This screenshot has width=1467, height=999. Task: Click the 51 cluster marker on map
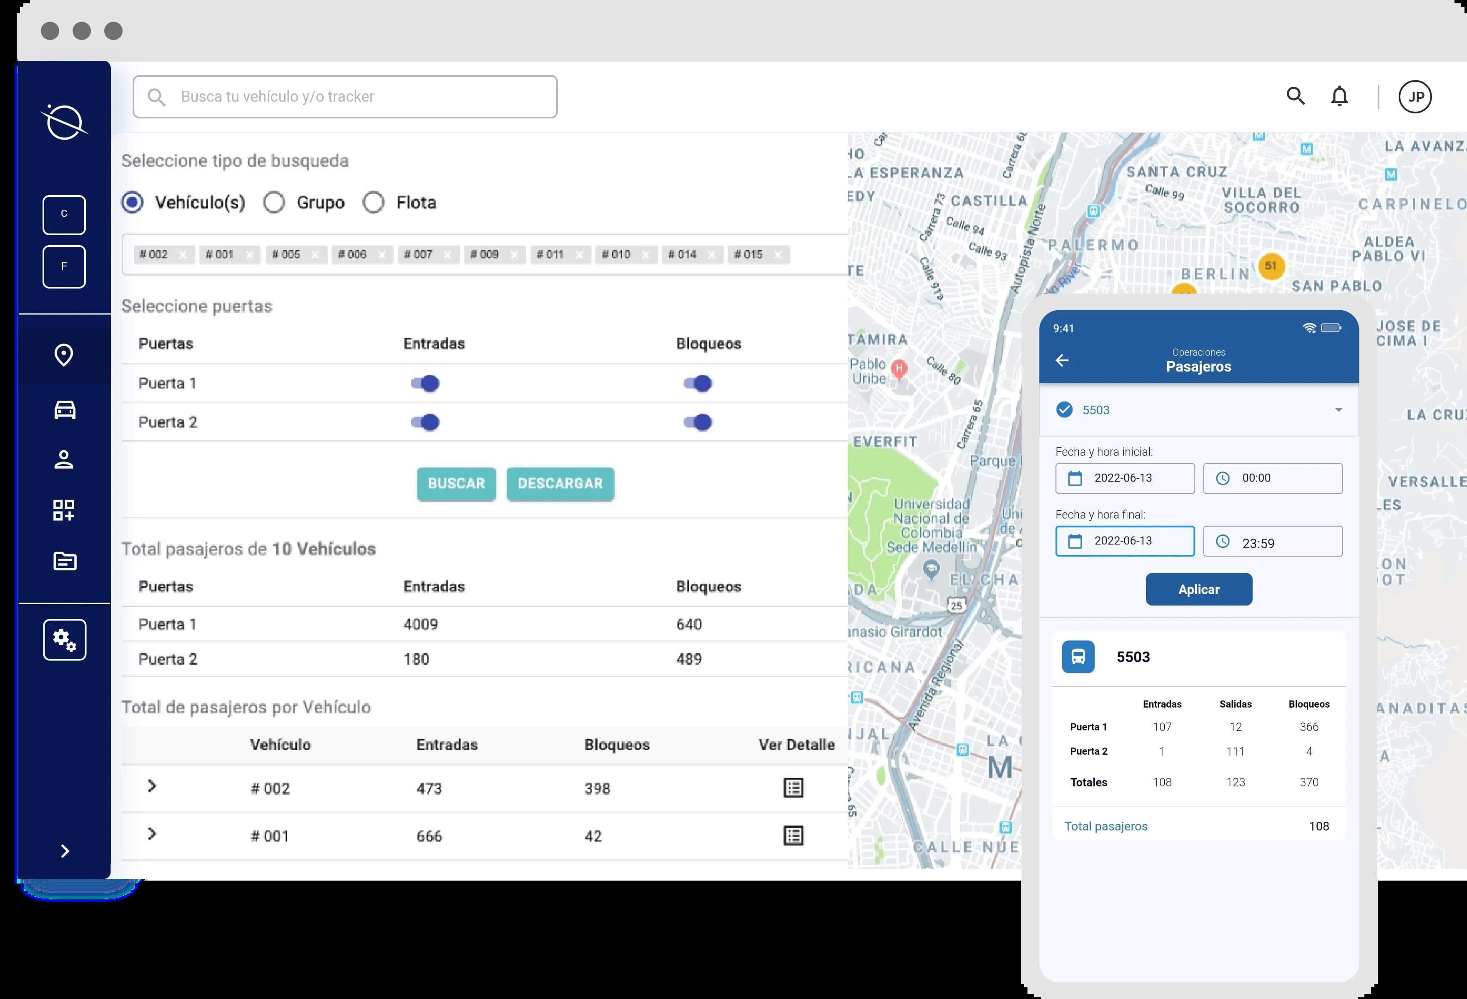click(1271, 266)
